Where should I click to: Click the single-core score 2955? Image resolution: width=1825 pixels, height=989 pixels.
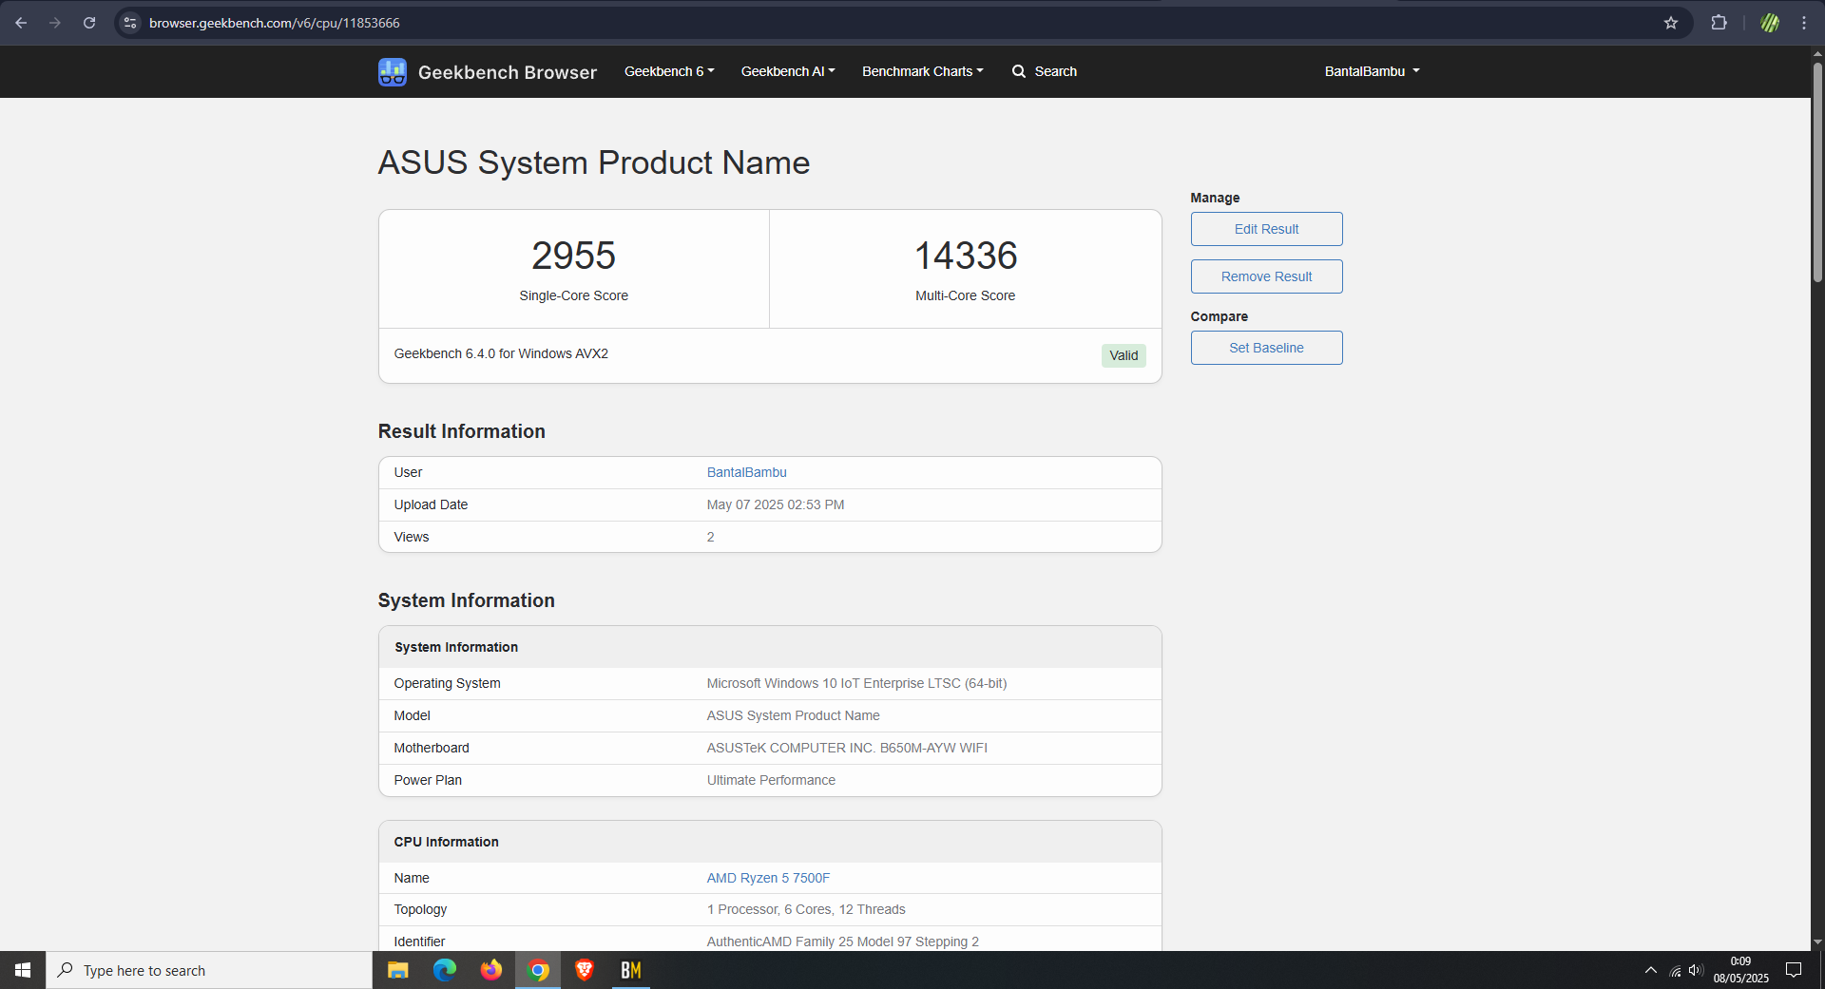click(573, 256)
